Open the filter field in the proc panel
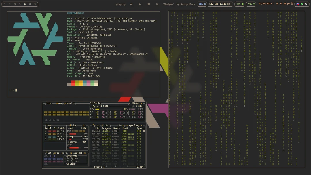Screen dimensions: 311x175 106,125
